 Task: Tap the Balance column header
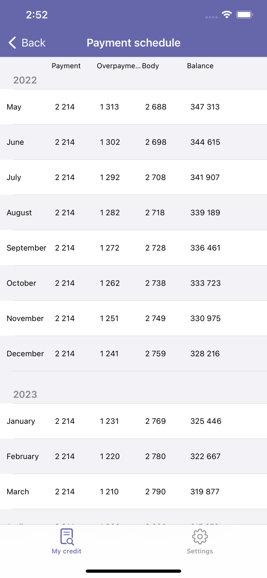[200, 66]
